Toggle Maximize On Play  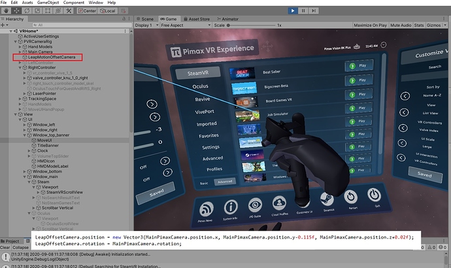click(x=370, y=25)
